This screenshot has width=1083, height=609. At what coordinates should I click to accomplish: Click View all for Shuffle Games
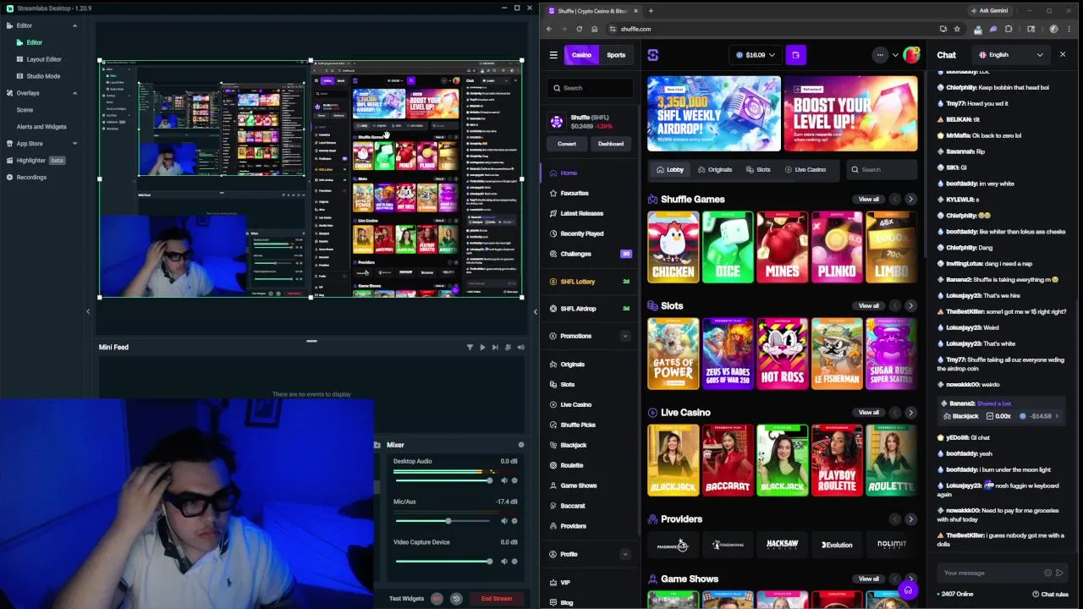869,200
